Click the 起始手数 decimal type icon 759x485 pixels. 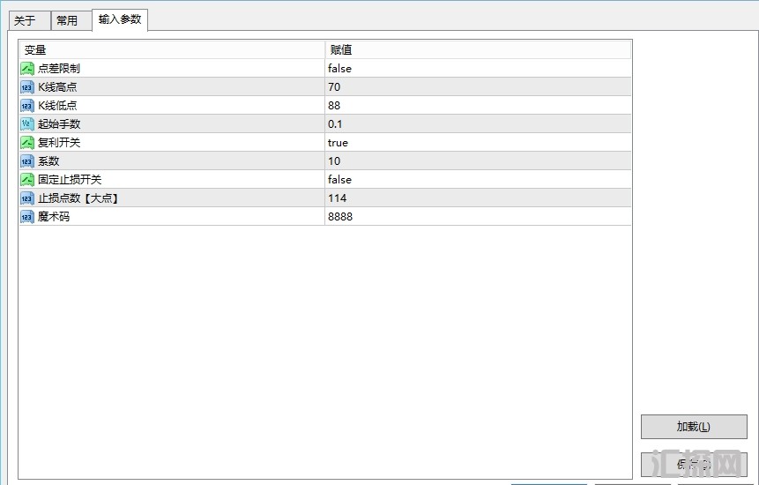tap(27, 123)
